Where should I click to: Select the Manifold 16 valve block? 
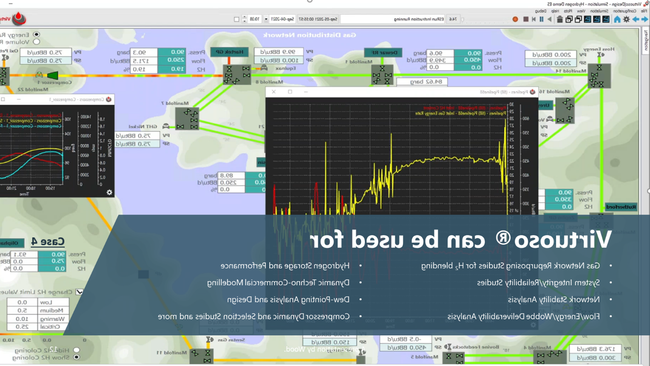[565, 110]
